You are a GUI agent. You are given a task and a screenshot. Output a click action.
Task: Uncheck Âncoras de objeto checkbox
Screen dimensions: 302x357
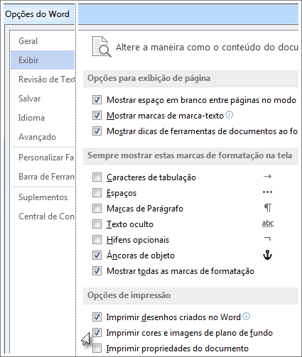pos(97,256)
